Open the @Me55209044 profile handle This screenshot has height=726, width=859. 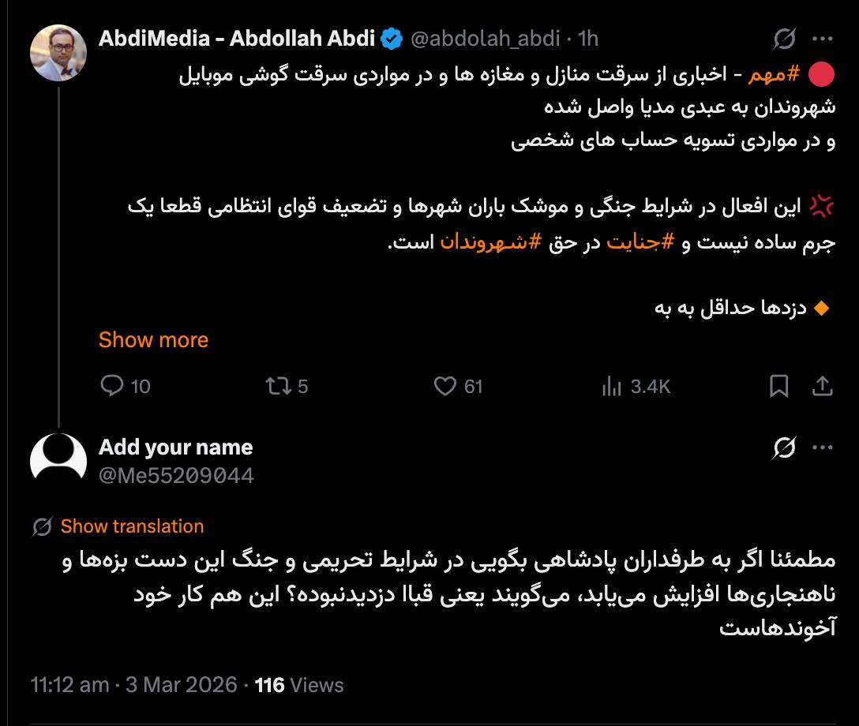(x=176, y=475)
